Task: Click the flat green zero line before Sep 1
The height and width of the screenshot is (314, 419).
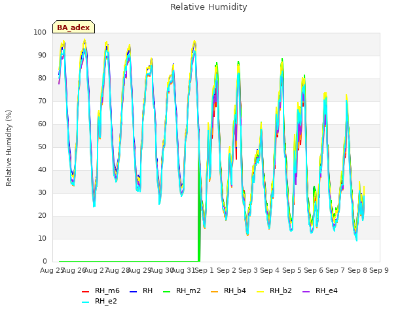Action: point(128,261)
